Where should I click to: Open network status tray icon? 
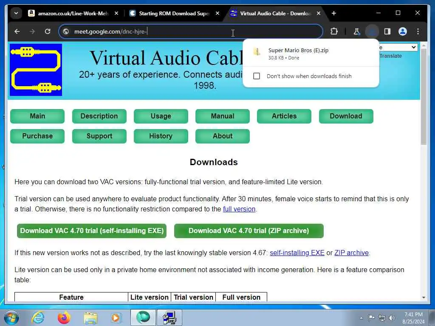[382, 318]
